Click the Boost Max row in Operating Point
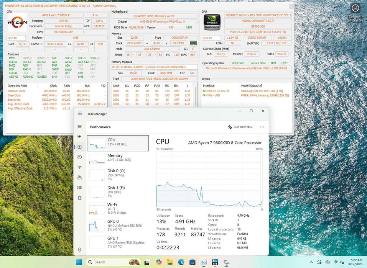 (x=56, y=100)
